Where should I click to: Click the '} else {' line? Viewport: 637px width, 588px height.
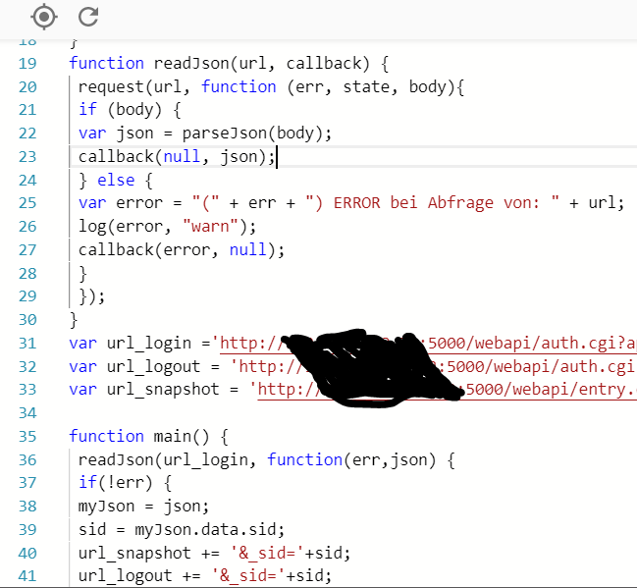(116, 180)
